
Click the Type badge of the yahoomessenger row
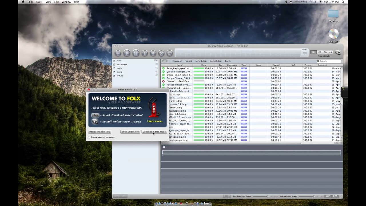[244, 72]
